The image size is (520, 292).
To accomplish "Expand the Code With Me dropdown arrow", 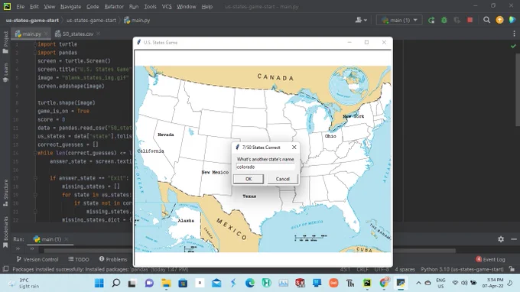I will pos(366,21).
